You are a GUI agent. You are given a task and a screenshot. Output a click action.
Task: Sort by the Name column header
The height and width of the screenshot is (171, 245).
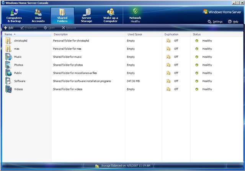click(27, 34)
